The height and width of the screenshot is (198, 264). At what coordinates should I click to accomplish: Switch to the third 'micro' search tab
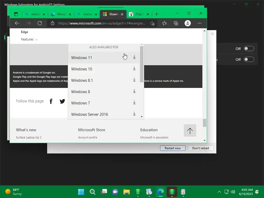pyautogui.click(x=87, y=14)
